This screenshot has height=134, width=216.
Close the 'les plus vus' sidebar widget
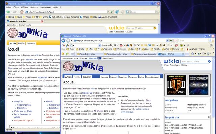[x=209, y=117]
